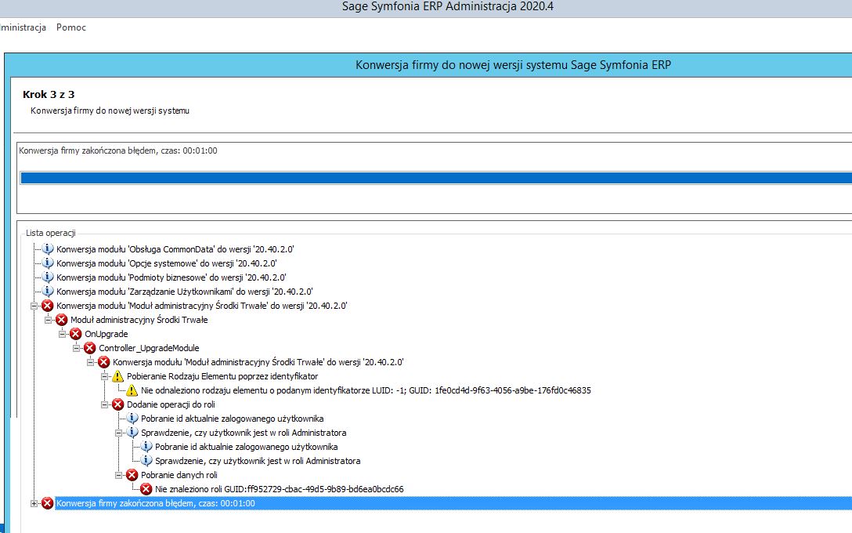The width and height of the screenshot is (852, 533).
Task: Click the info icon of 'Pobranie id' directly under 'Dodanie operacji do roli'
Action: [132, 419]
